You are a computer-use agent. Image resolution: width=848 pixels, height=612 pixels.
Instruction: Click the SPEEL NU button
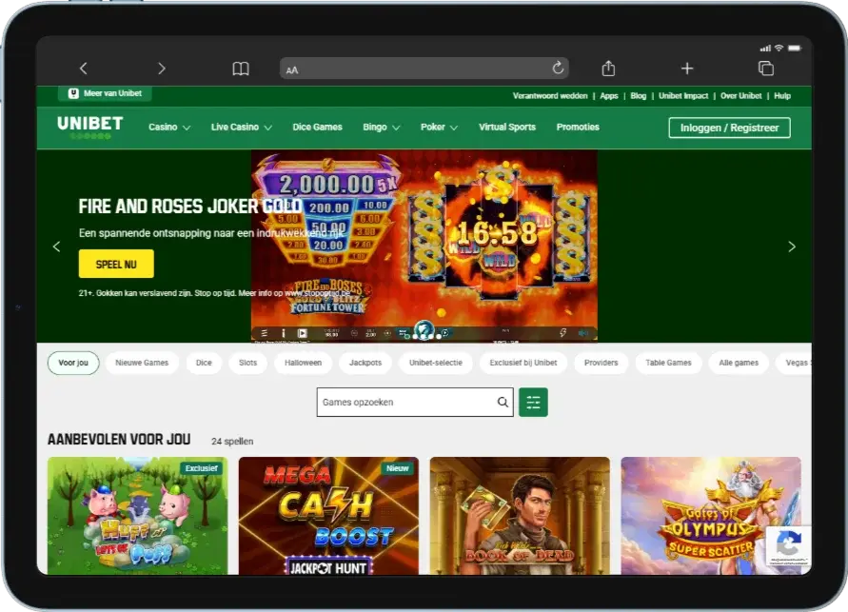pyautogui.click(x=116, y=264)
